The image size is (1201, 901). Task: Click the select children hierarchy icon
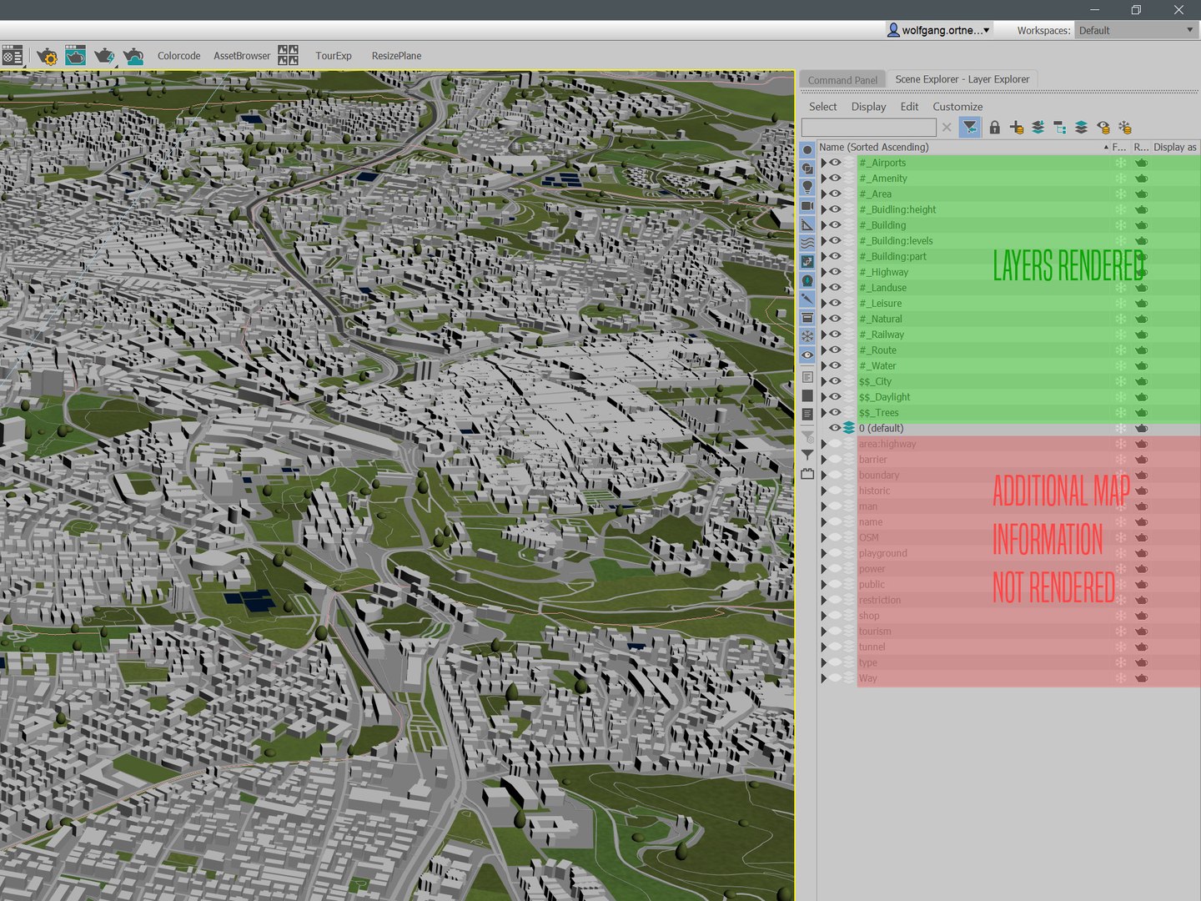[1059, 128]
